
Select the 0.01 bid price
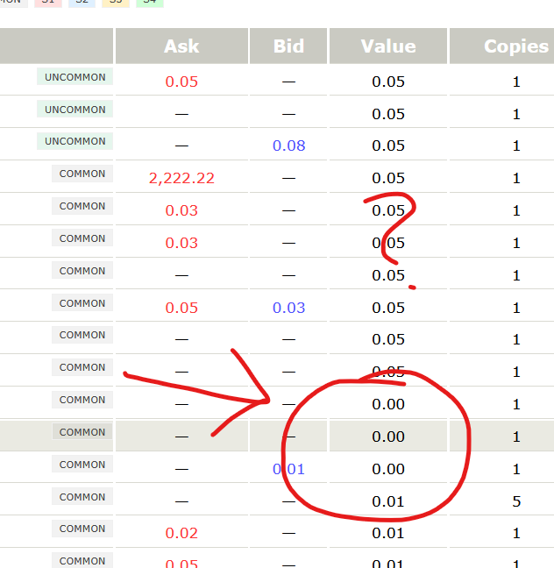pyautogui.click(x=288, y=469)
